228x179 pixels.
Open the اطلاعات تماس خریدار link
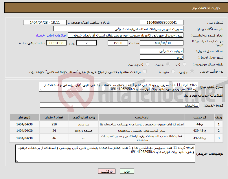coord(51,35)
